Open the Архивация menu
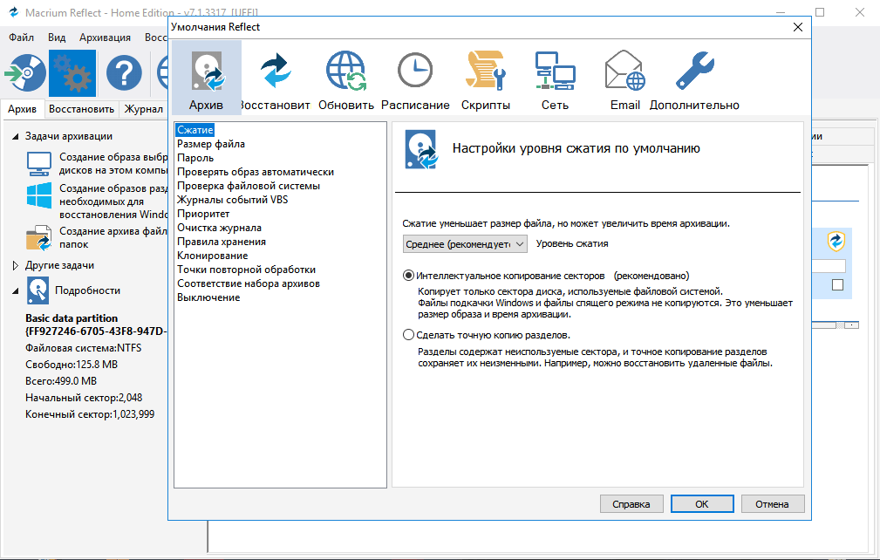880x560 pixels. coord(105,37)
